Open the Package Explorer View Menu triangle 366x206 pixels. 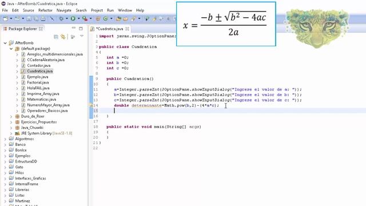point(82,36)
